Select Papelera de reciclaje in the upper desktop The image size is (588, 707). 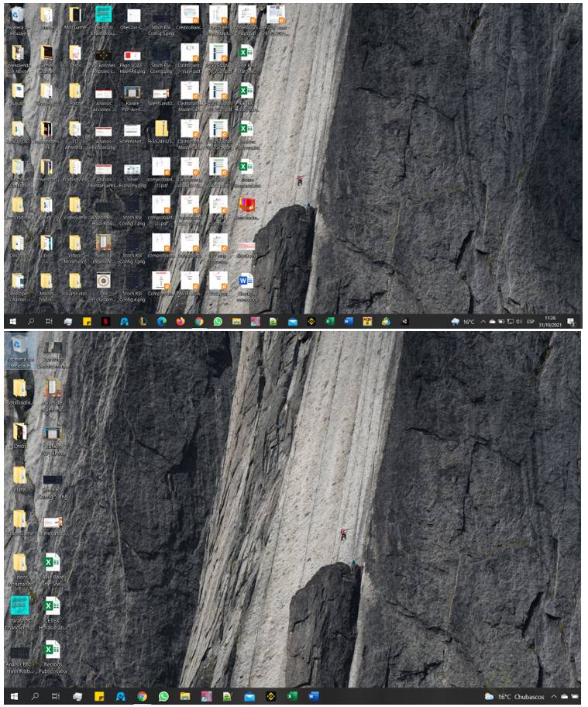(x=18, y=21)
